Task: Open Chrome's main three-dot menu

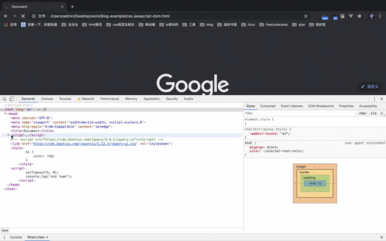Action: [x=380, y=16]
